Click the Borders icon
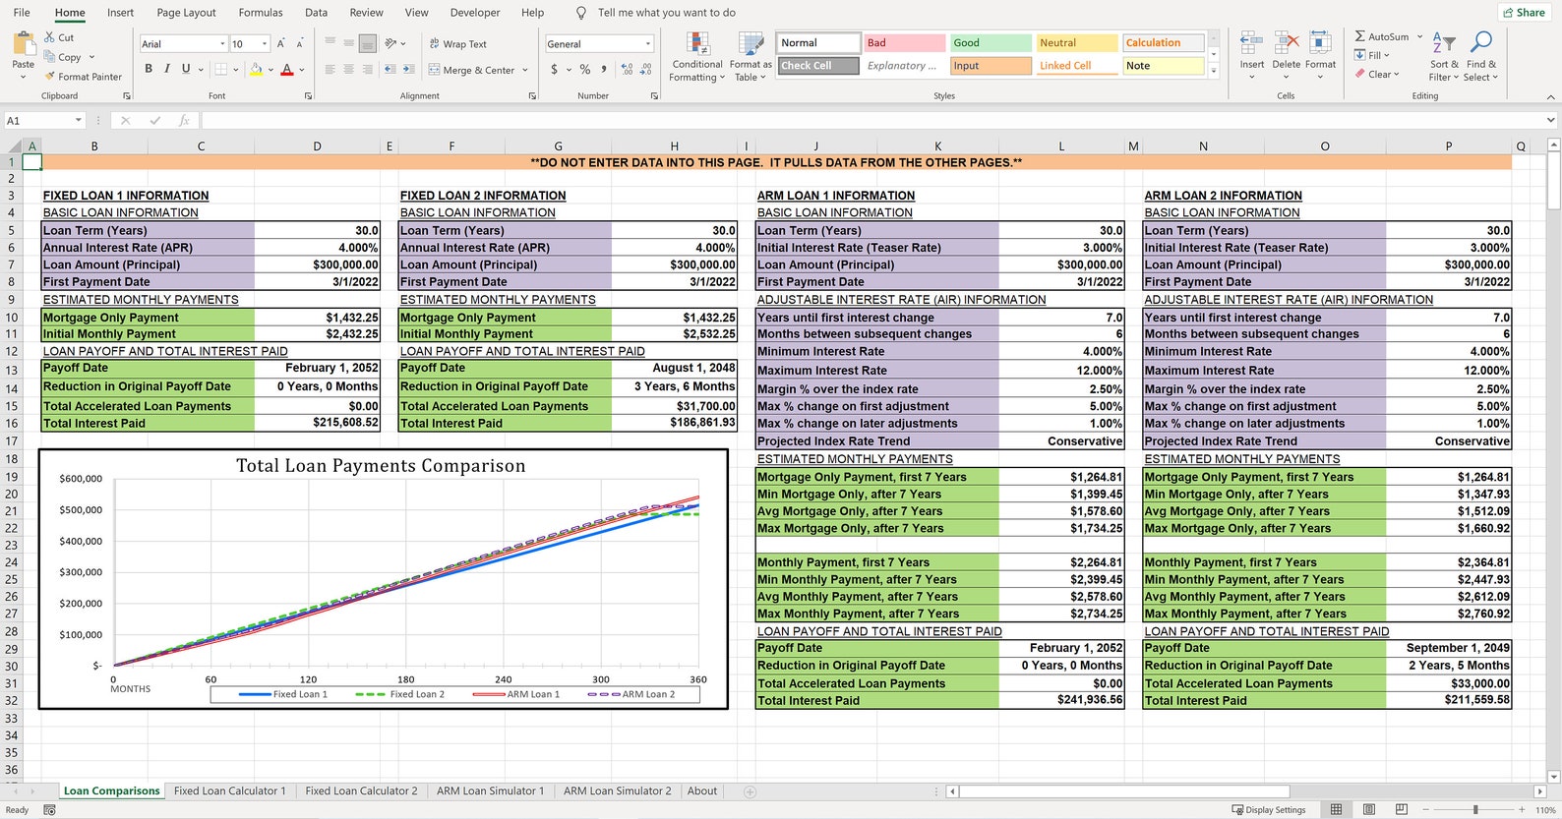The image size is (1562, 819). pyautogui.click(x=221, y=69)
